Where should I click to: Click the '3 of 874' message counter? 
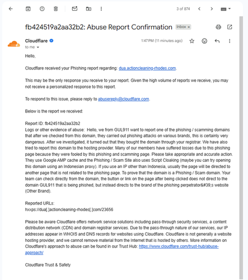click(183, 9)
